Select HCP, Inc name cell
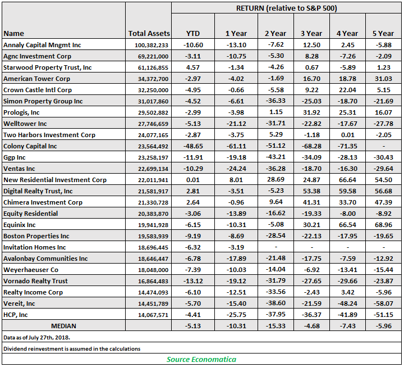Screen dimensions: 404x367 pos(16,315)
